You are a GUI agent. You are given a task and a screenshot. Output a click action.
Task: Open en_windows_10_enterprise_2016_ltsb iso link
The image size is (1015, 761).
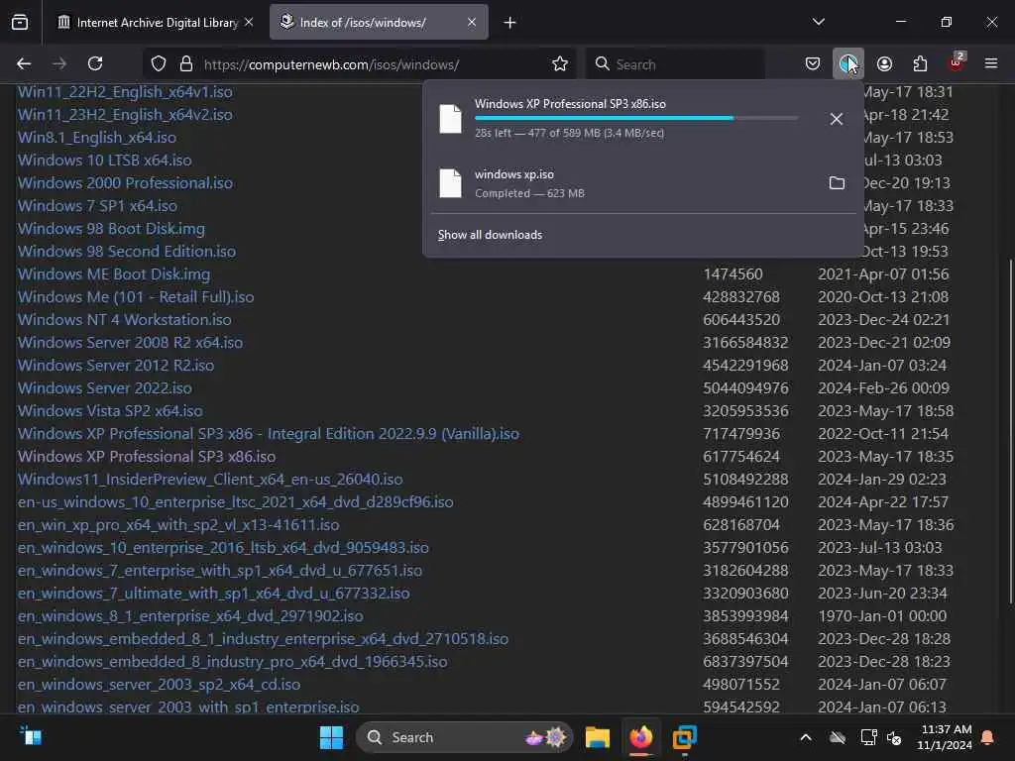coord(223,547)
